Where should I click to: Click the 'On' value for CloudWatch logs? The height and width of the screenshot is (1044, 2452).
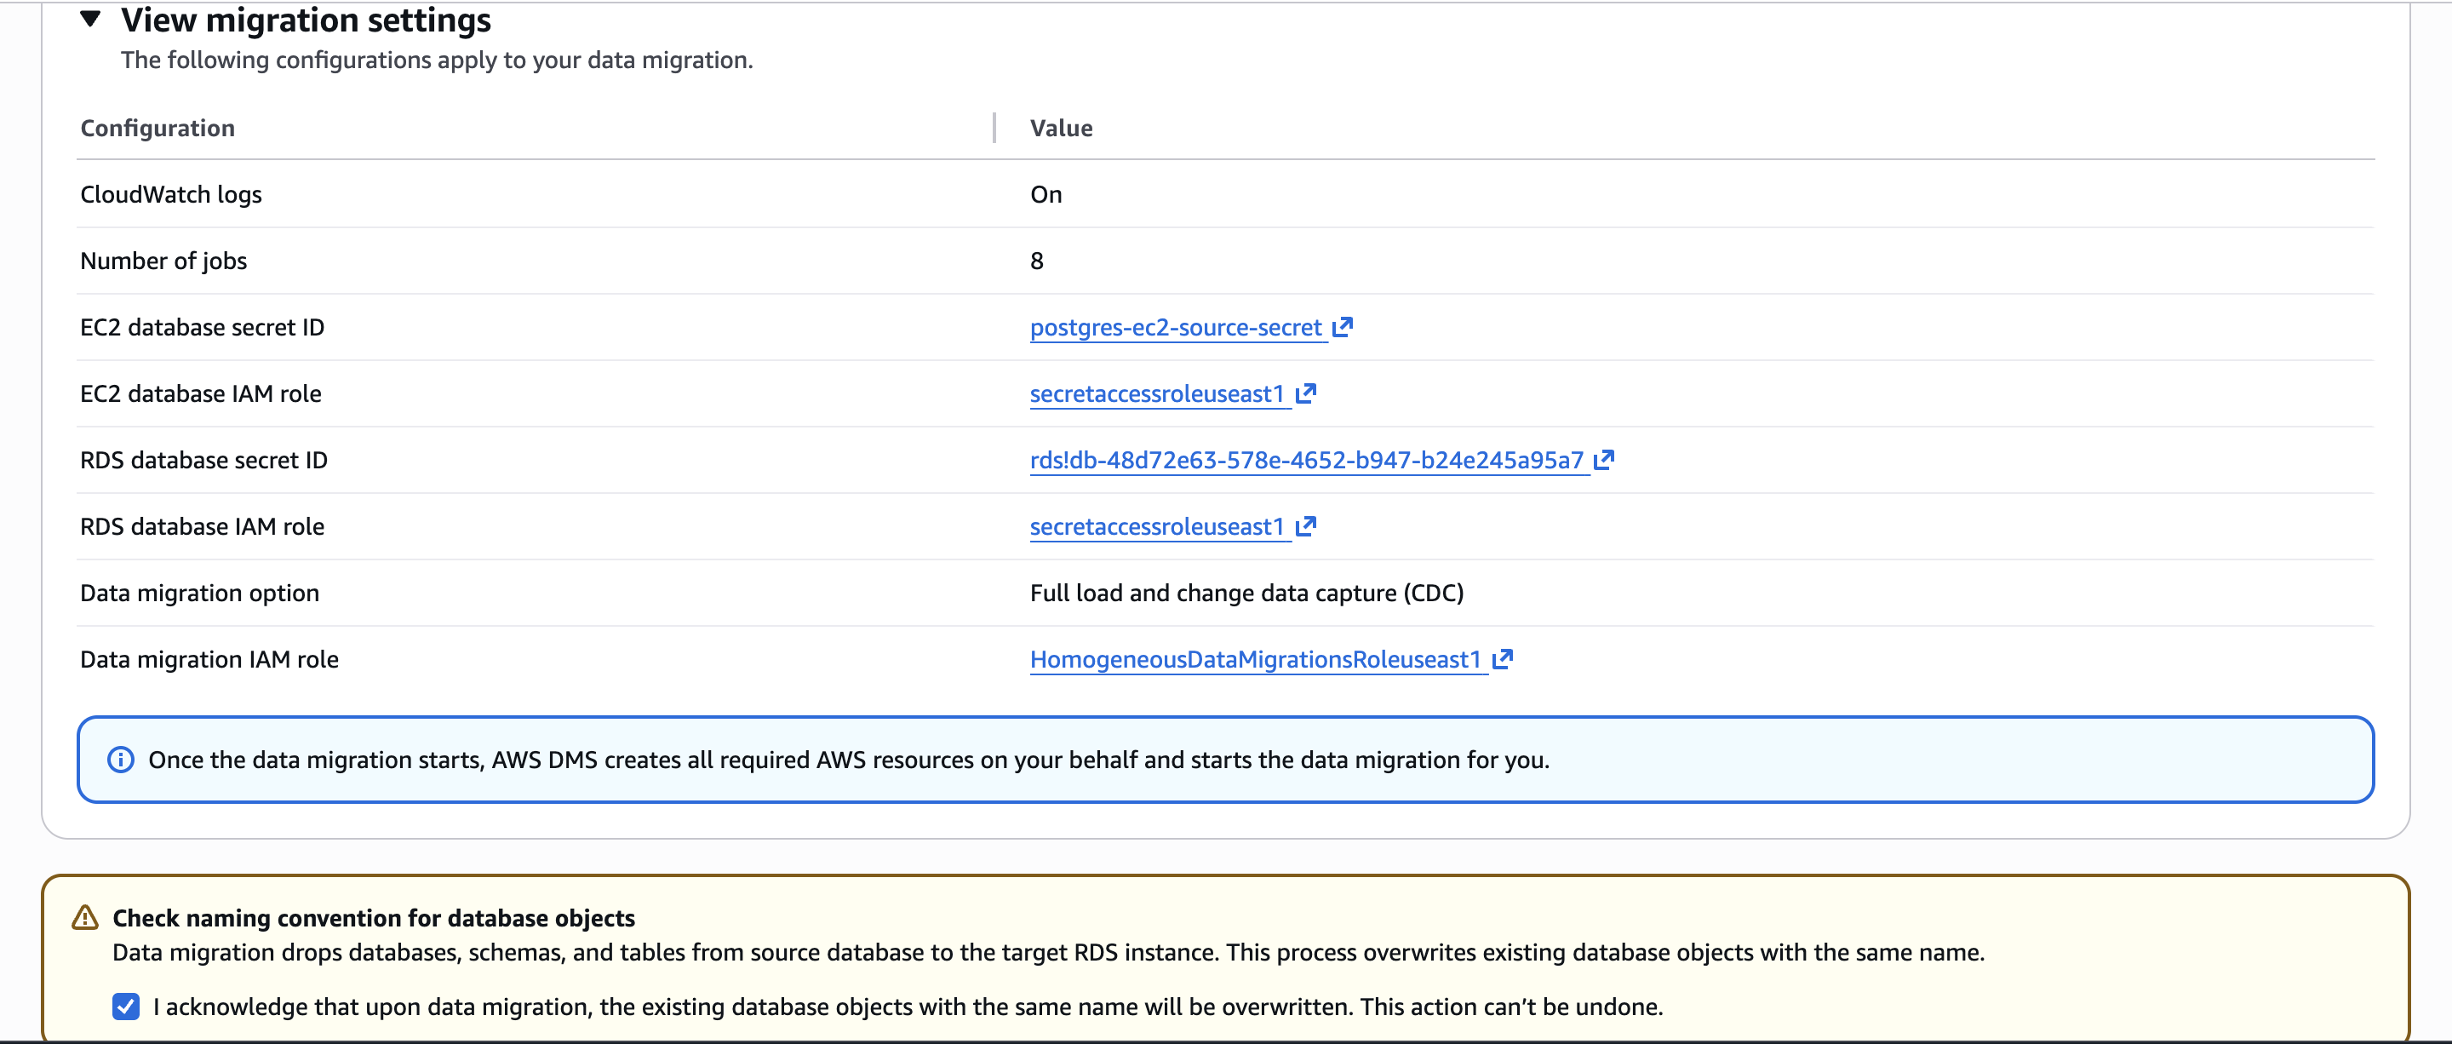1046,194
